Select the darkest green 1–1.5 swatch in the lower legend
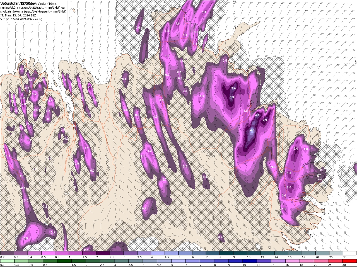357x267 pixels. [64, 261]
